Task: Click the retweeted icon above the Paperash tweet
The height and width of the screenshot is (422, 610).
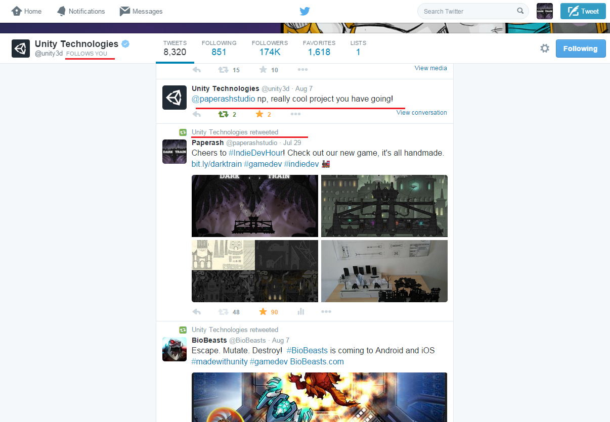Action: pos(183,132)
